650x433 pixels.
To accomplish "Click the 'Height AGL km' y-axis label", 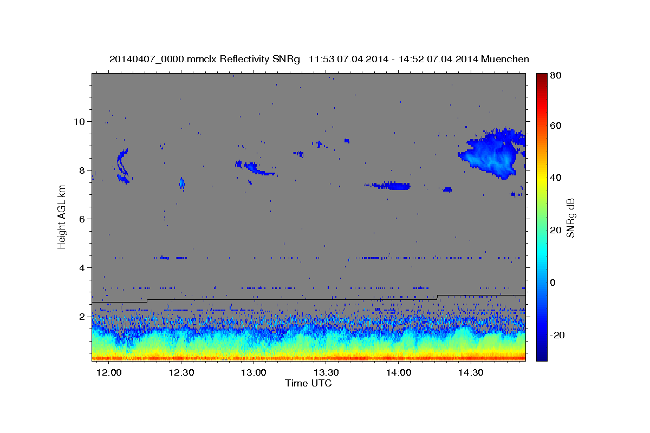I will [x=62, y=216].
